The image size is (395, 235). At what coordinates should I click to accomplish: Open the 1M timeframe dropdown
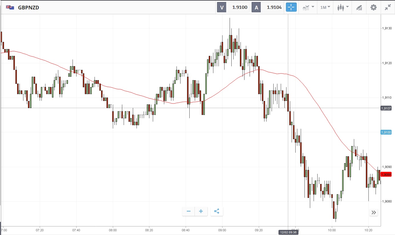coord(325,7)
